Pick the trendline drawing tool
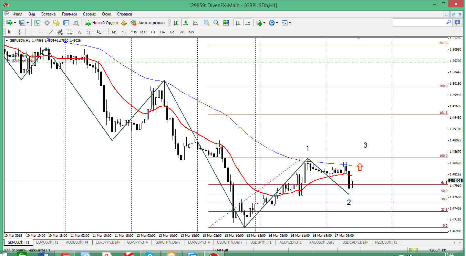This screenshot has width=466, height=256. click(x=51, y=32)
